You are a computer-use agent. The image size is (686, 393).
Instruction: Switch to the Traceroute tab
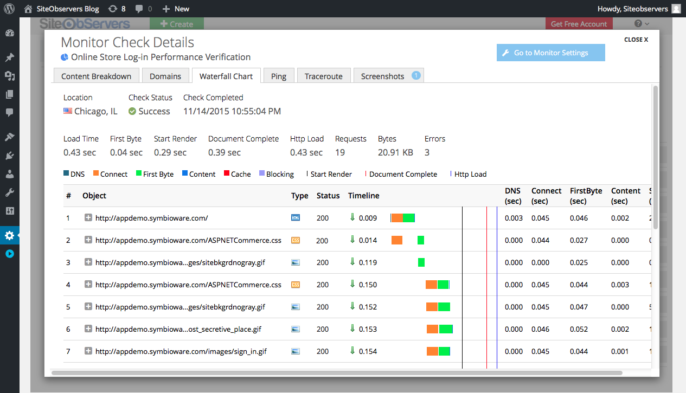323,76
